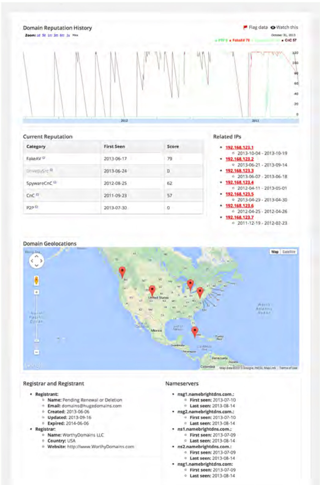Zoom out with the map minus button

(36, 352)
